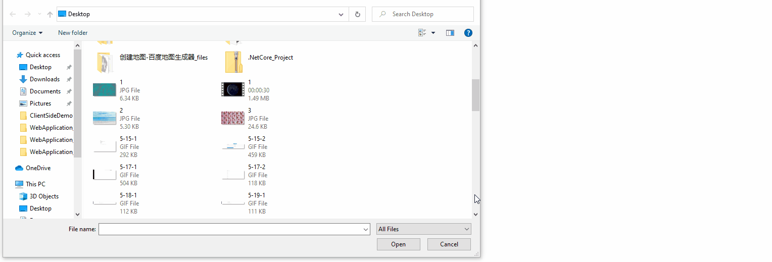
Task: Select GIF file 5-17-2
Action: point(245,175)
